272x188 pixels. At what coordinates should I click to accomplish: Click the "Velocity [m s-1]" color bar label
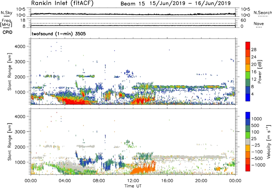[x=269, y=142]
